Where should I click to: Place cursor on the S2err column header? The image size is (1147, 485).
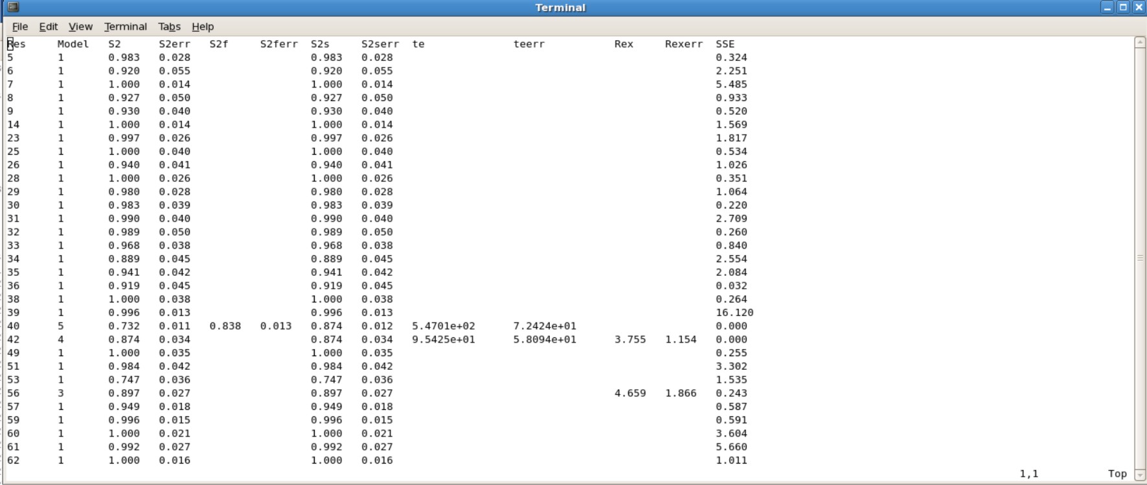coord(175,44)
